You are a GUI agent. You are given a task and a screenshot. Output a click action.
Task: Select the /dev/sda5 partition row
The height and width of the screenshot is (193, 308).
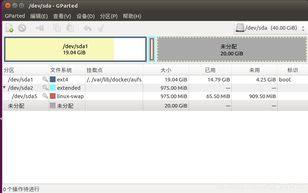[x=155, y=96]
